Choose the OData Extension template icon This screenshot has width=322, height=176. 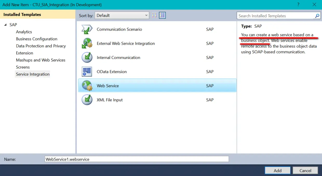pyautogui.click(x=87, y=72)
